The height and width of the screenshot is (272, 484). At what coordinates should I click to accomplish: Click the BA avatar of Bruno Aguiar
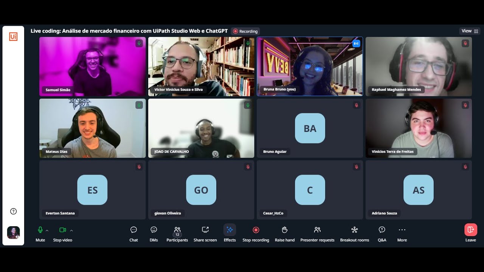tap(310, 128)
